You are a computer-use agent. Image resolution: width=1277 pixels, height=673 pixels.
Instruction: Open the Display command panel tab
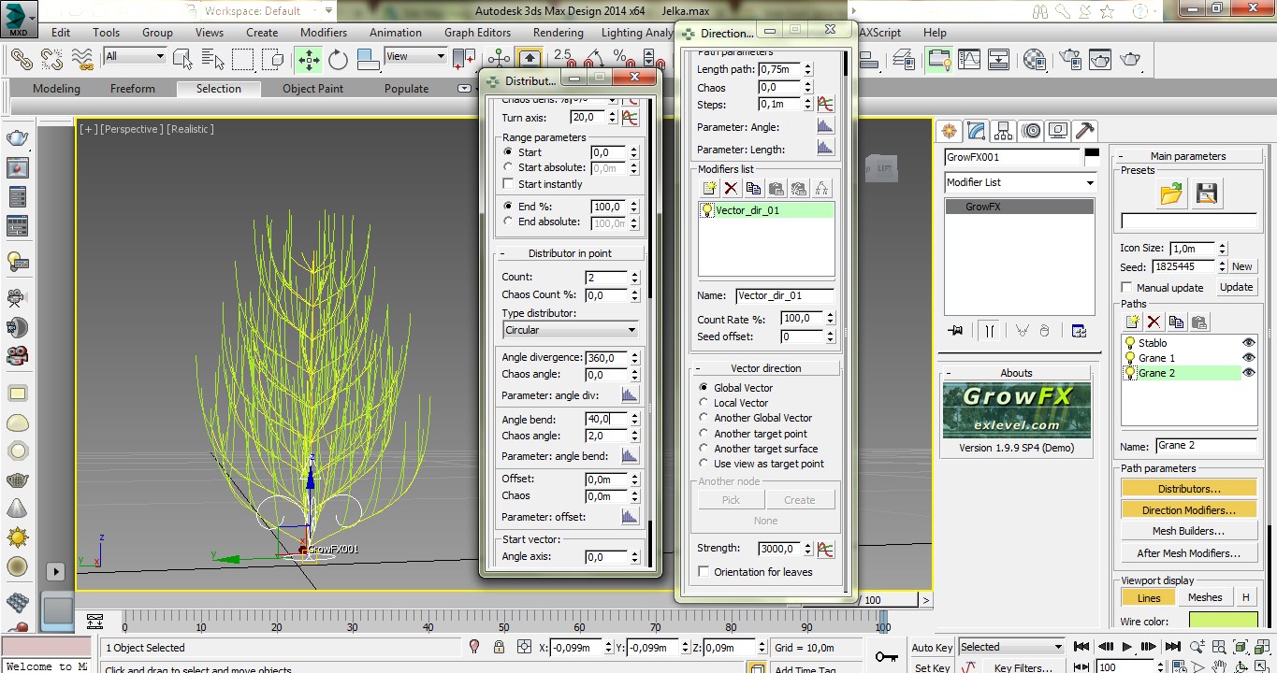tap(1058, 131)
